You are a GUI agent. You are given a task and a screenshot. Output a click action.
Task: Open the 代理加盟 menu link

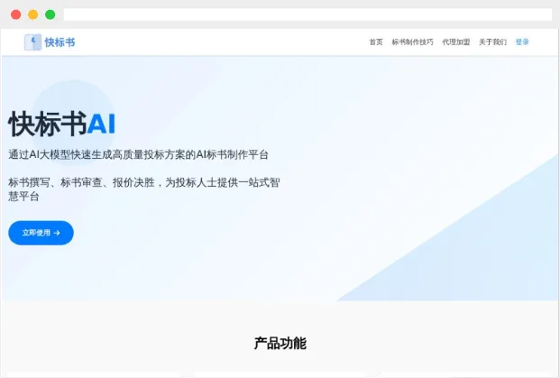(455, 42)
